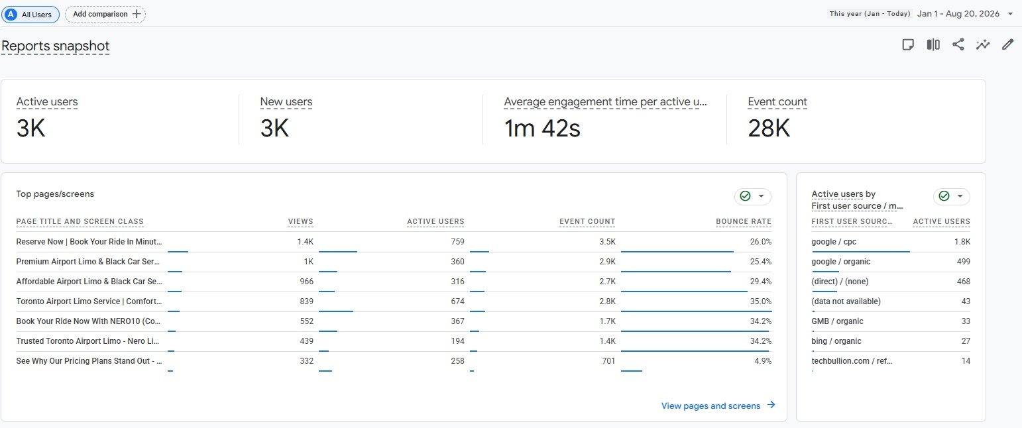Click the (direct) / (none) source row
This screenshot has height=428, width=1022.
(x=891, y=282)
